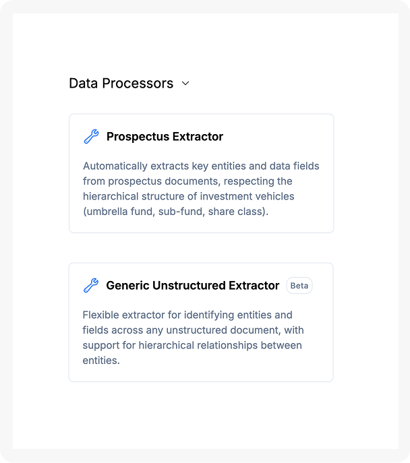Open the Generic Unstructured Extractor title
The width and height of the screenshot is (410, 463).
click(x=192, y=286)
